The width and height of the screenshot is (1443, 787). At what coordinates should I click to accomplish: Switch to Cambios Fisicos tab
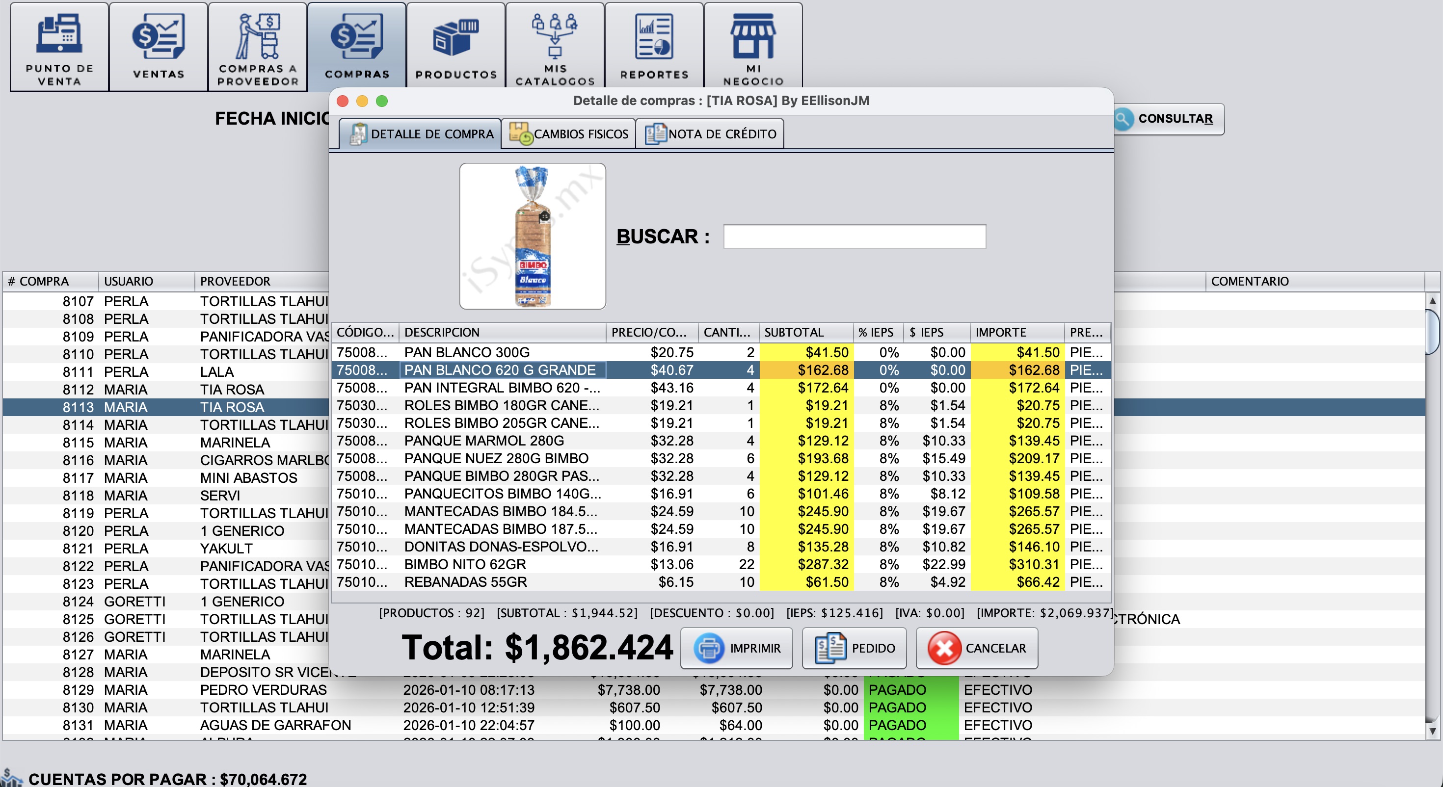click(568, 134)
